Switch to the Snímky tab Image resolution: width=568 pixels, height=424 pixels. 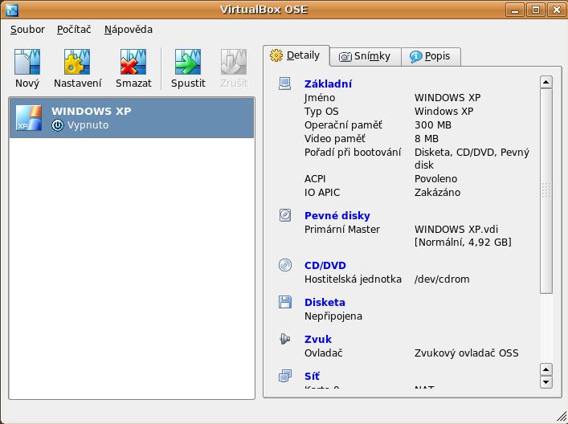(x=366, y=56)
